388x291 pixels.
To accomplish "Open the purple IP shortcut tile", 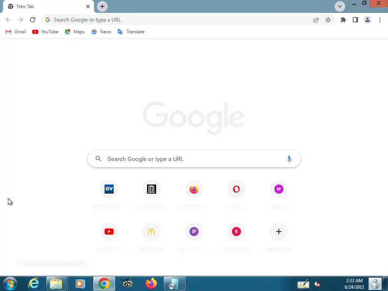I will coord(194,232).
